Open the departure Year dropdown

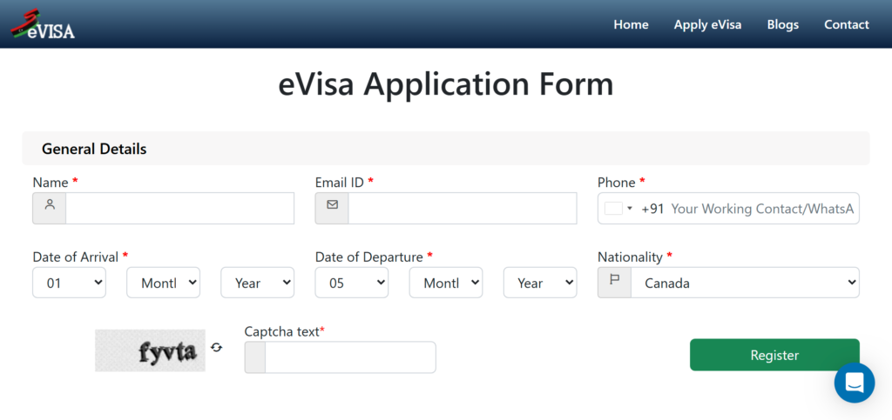point(539,283)
